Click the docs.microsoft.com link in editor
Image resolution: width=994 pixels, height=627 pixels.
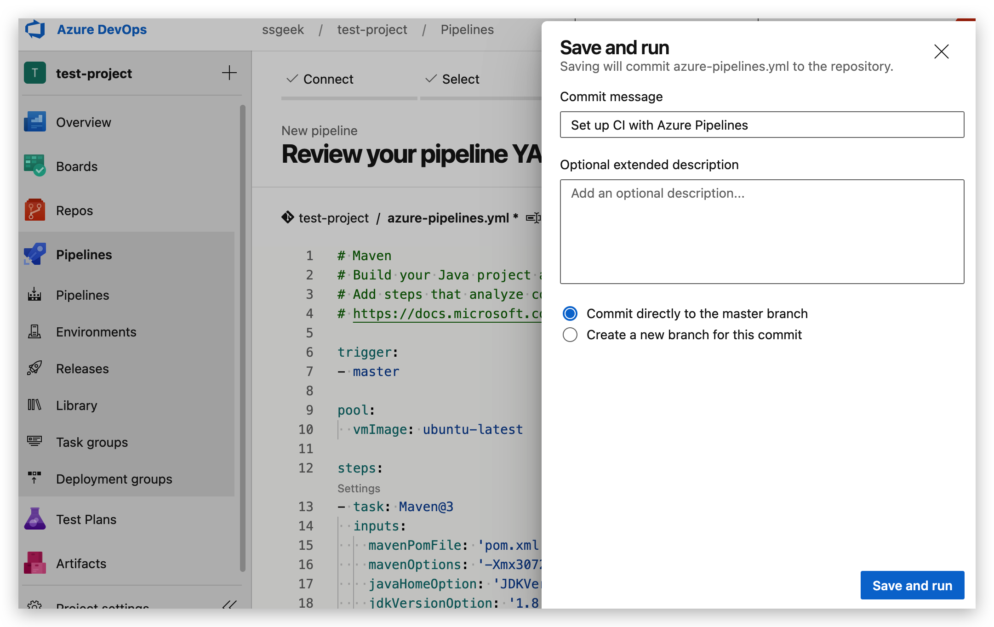447,313
